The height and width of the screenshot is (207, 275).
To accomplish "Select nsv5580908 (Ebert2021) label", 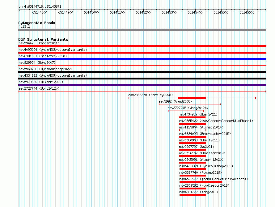I will click(199, 140).
